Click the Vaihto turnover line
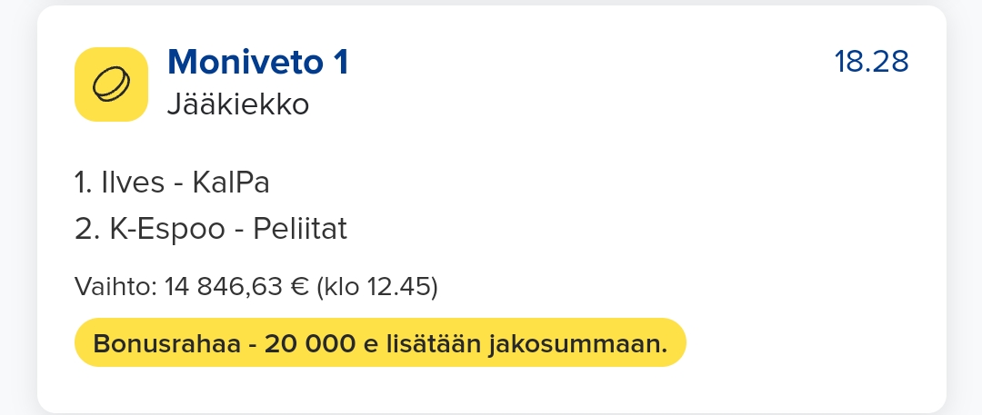Image resolution: width=982 pixels, height=415 pixels. pyautogui.click(x=256, y=288)
